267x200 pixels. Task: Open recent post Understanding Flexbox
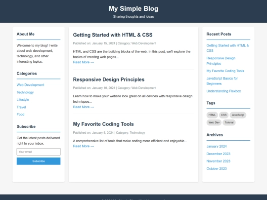tap(223, 91)
